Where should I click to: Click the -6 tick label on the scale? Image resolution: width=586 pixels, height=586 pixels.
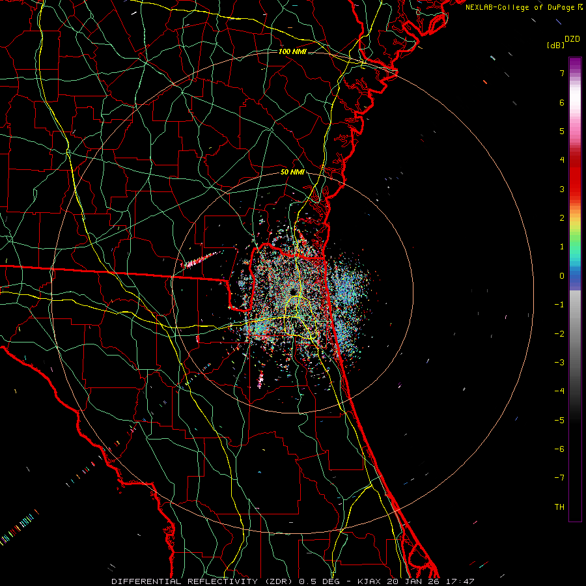coord(559,449)
